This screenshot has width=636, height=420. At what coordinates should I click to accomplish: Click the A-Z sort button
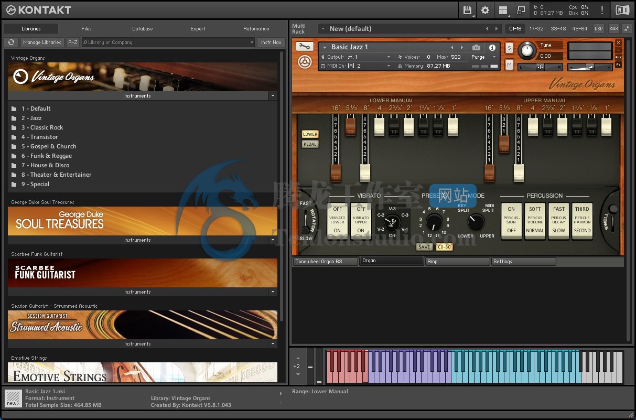click(73, 42)
